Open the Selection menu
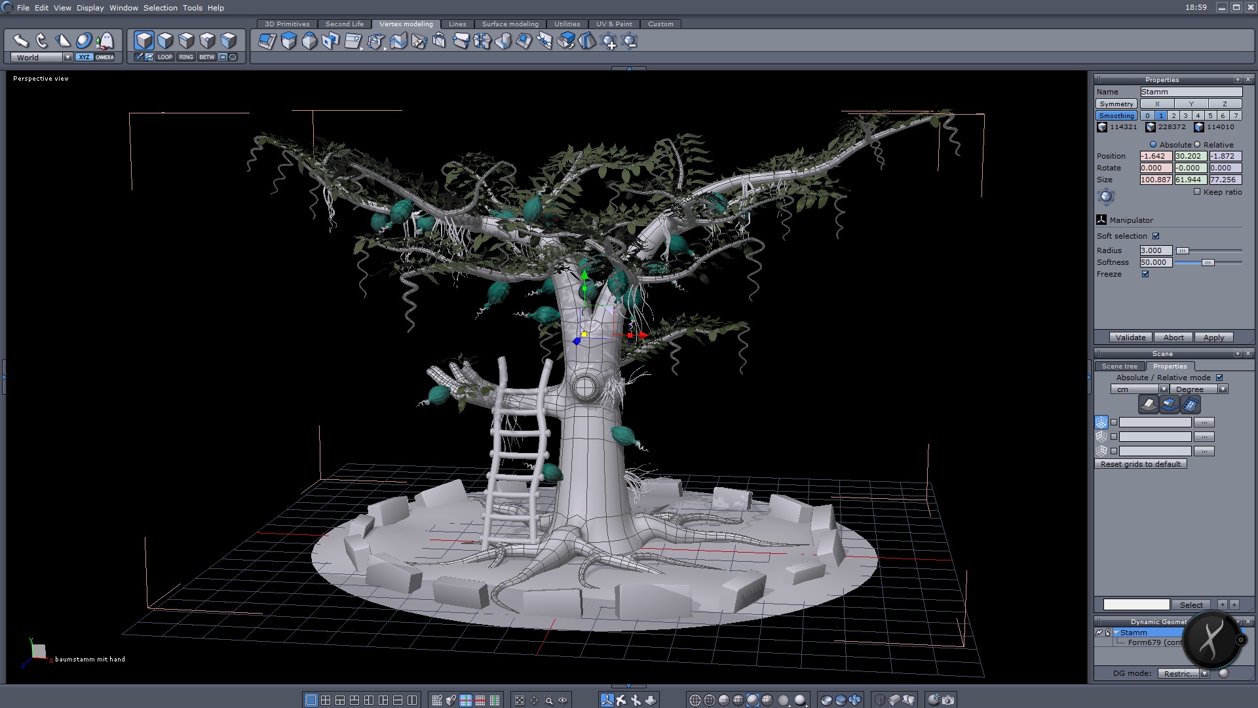This screenshot has height=708, width=1258. click(160, 8)
